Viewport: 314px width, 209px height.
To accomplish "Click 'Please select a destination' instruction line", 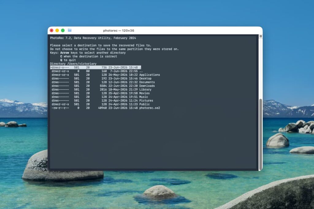I will (x=101, y=45).
